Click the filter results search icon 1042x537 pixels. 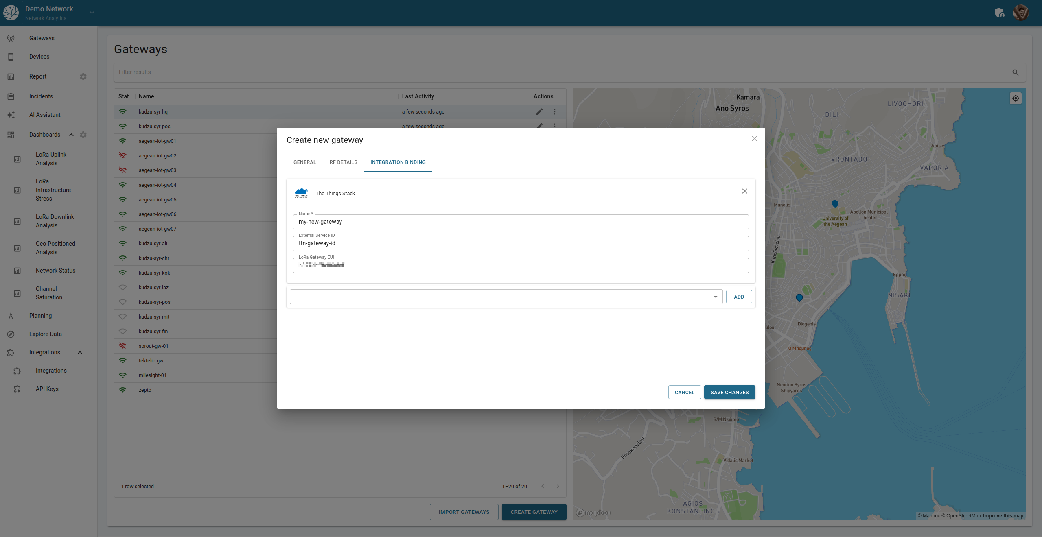1016,72
